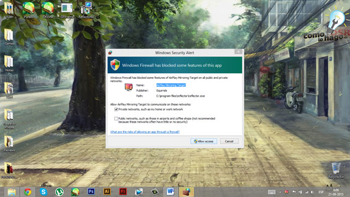
Task: Open the Purasu desktop shortcut
Action: pyautogui.click(x=28, y=10)
